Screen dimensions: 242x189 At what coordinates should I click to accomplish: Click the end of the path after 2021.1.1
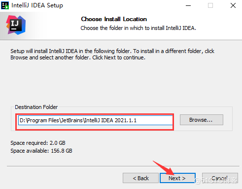[137, 120]
